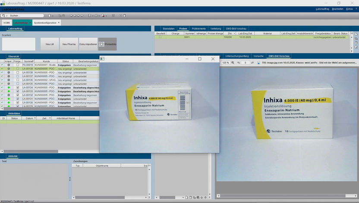Uncheck Freigegeben checkbox for LA-00132

click(x=18, y=95)
